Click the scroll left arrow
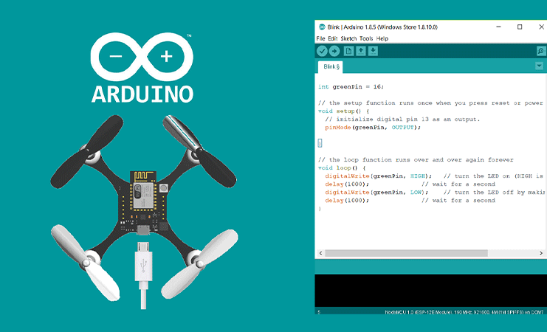Image resolution: width=547 pixels, height=332 pixels. [321, 253]
